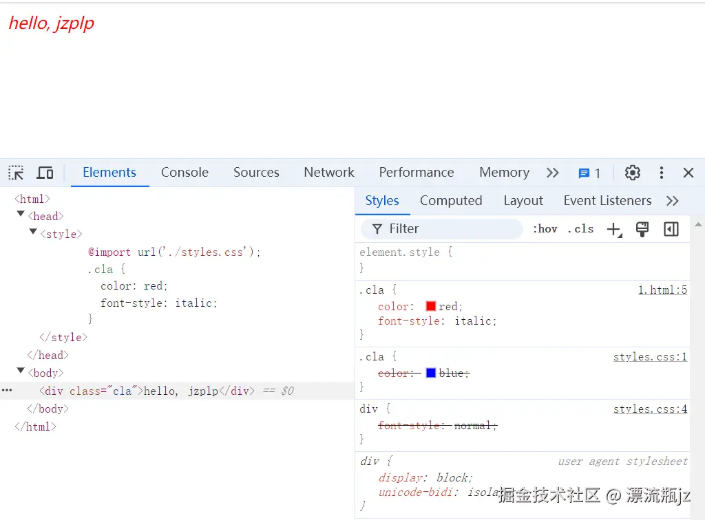Collapse the body element node
This screenshot has height=520, width=705.
[x=21, y=372]
